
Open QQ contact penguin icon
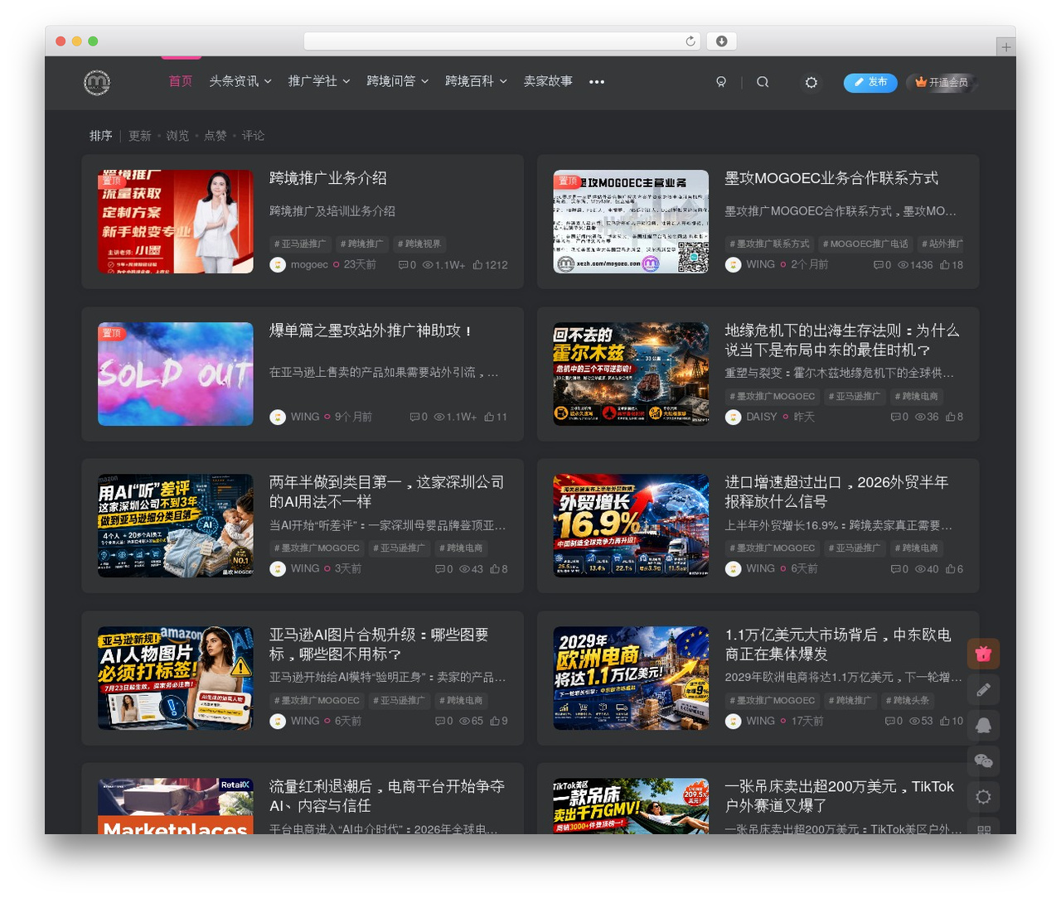pos(983,725)
